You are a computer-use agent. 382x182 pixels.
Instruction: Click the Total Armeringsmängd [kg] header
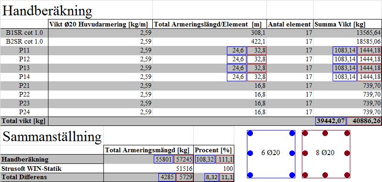tap(147, 150)
